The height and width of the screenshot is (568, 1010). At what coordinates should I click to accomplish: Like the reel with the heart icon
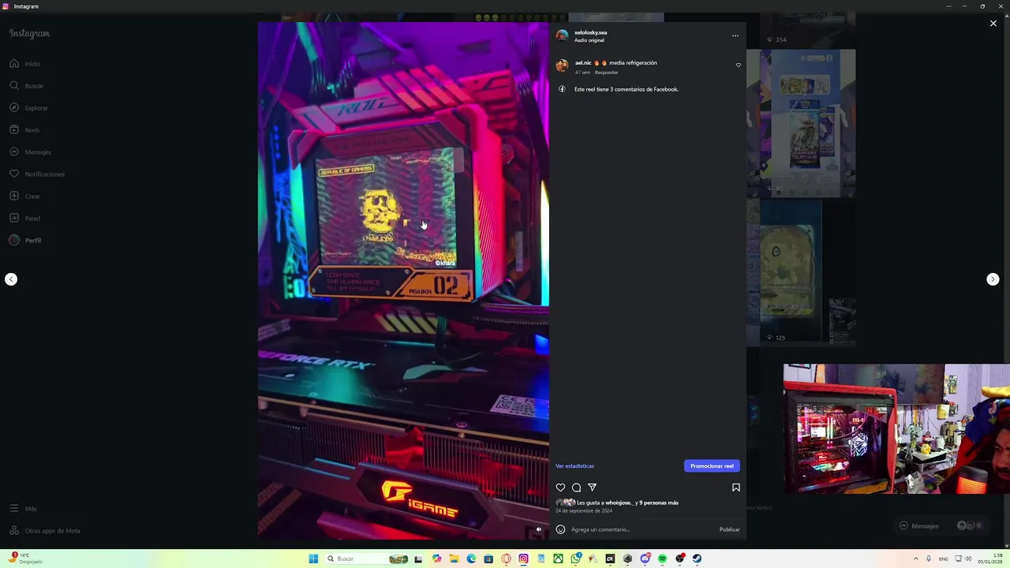click(560, 488)
